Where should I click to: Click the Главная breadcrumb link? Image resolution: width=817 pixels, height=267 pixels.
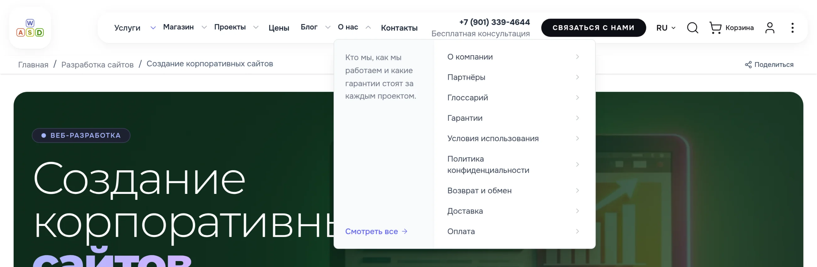(x=33, y=65)
